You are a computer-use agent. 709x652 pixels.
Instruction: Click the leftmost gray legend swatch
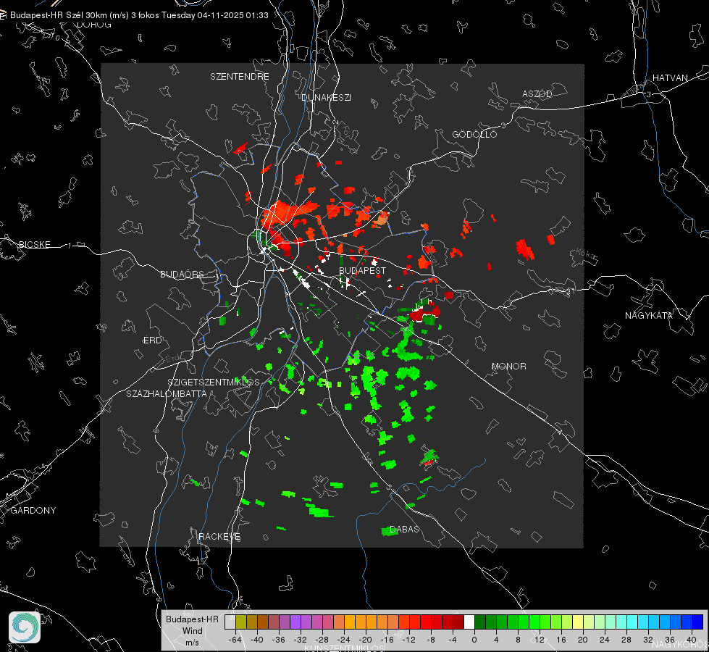coord(230,622)
